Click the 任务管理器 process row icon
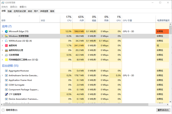 [6, 55]
